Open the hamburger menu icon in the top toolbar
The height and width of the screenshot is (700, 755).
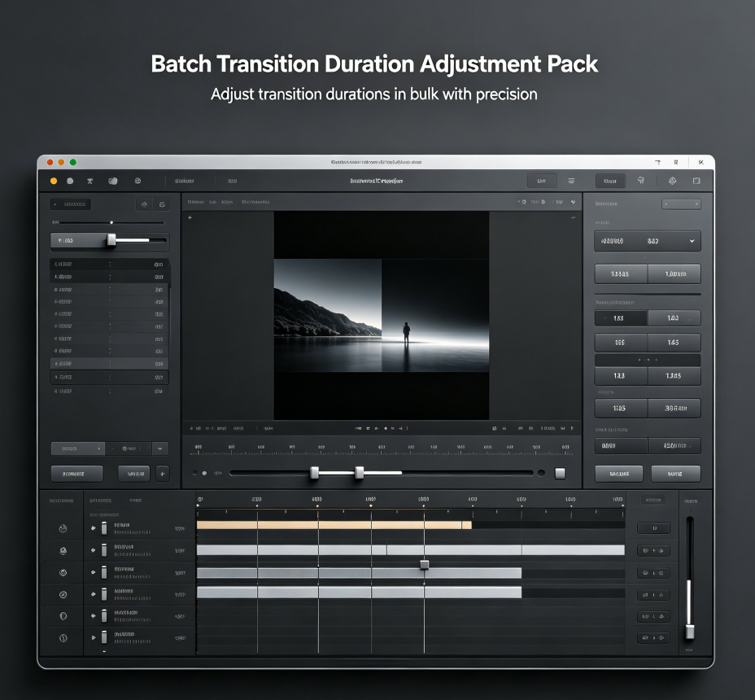pos(572,181)
